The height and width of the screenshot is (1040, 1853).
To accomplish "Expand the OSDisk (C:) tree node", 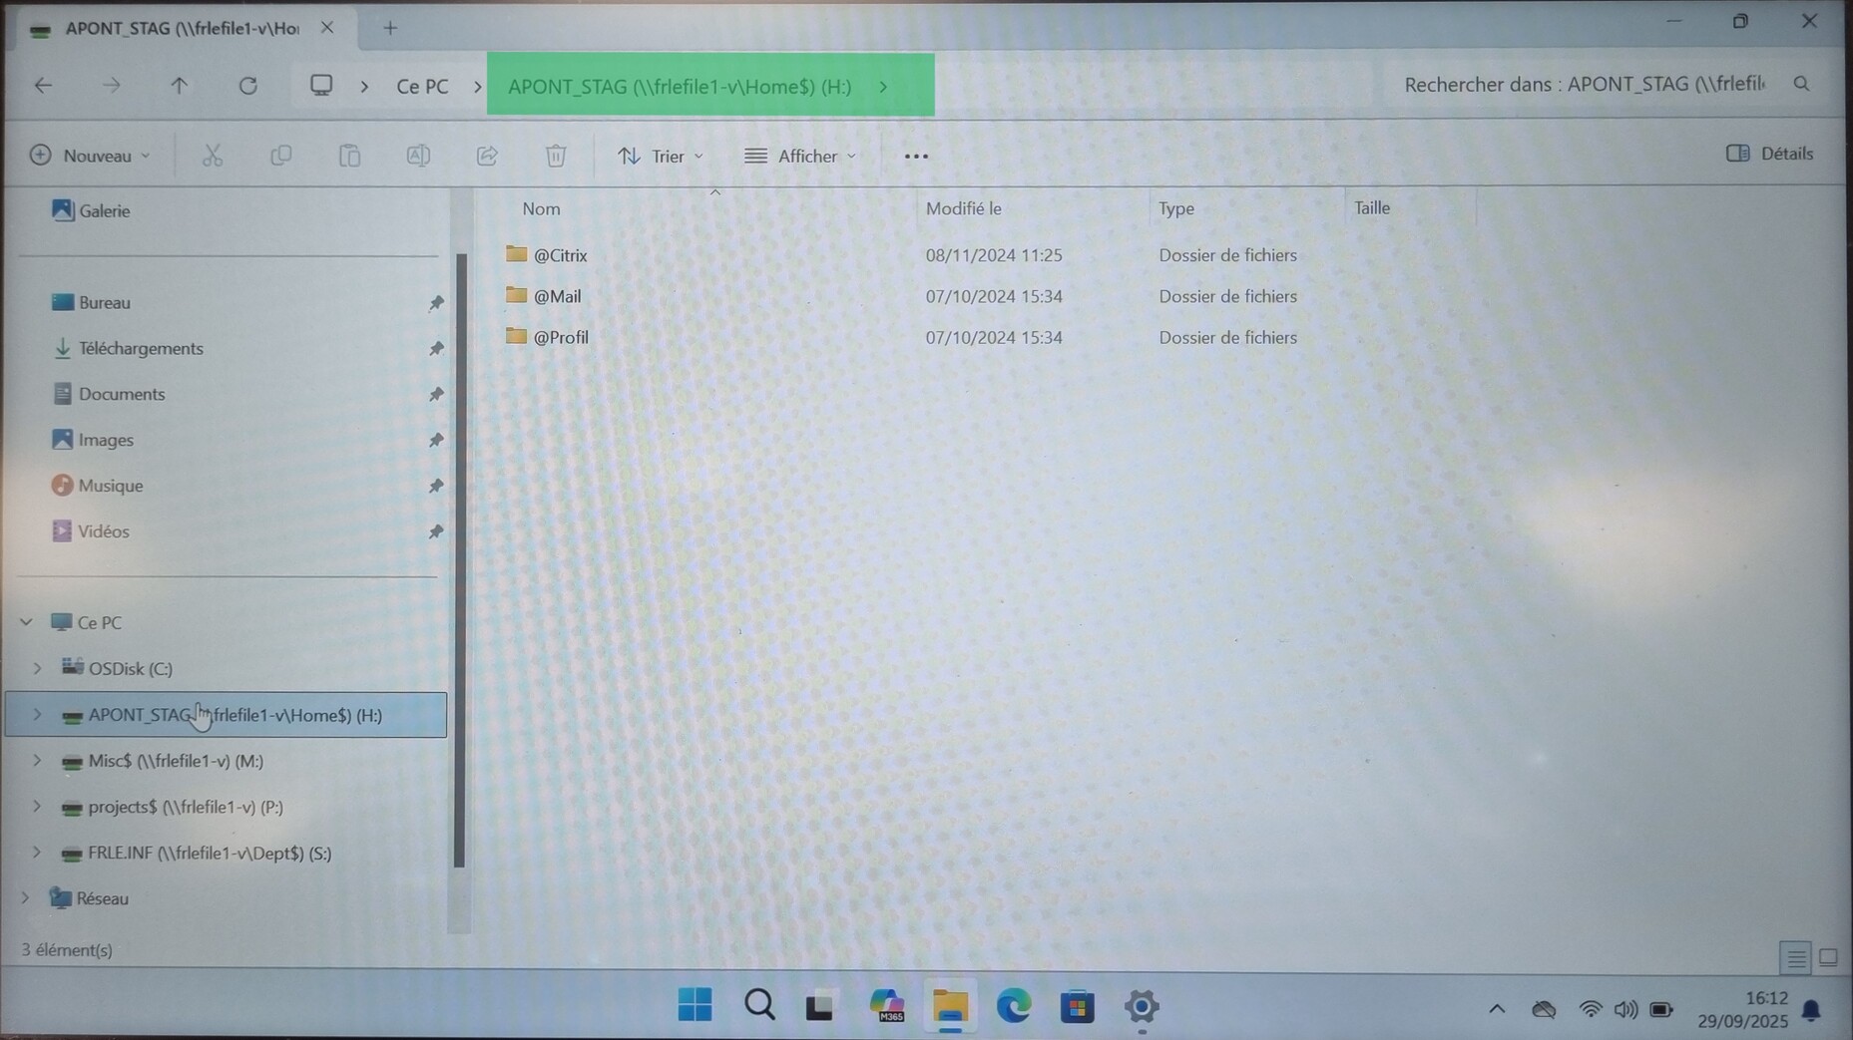I will pos(37,668).
